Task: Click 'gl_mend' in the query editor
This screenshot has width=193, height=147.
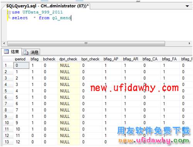Action: (62, 18)
